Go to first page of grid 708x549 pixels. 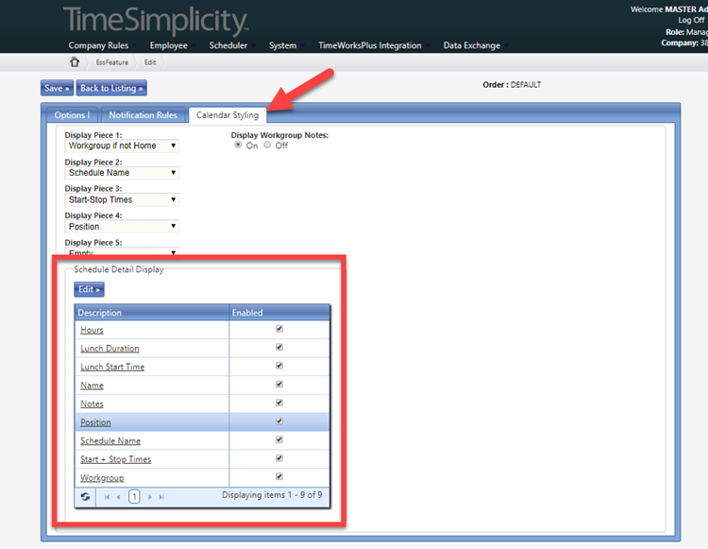[x=107, y=496]
